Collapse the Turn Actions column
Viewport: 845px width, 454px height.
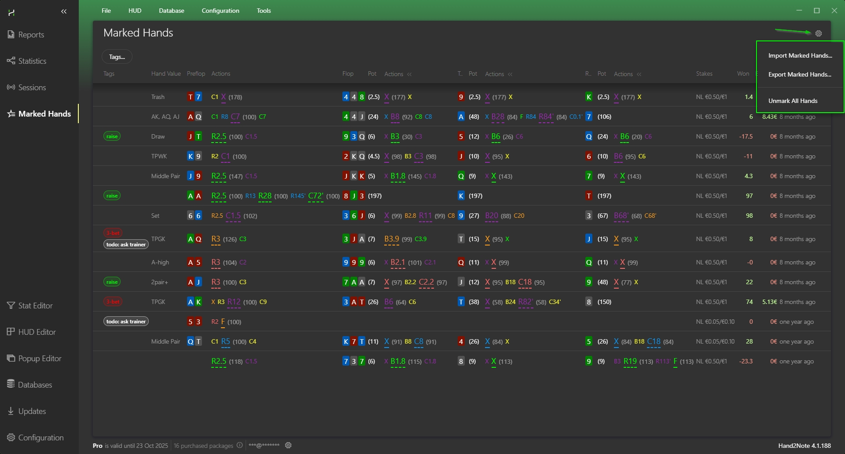coord(511,74)
